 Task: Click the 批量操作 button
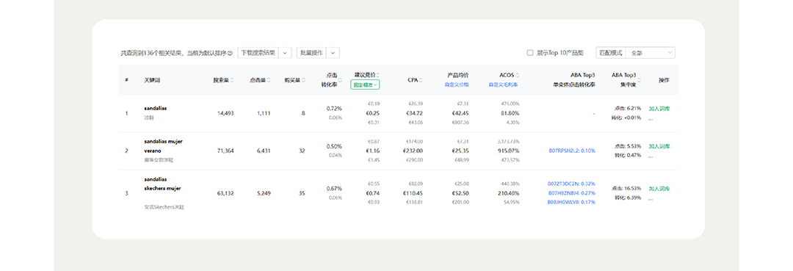311,53
